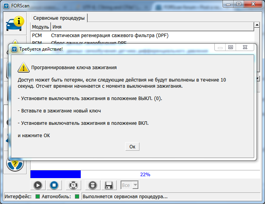
Task: Click the blue 22% progress bar
Action: [x=56, y=174]
